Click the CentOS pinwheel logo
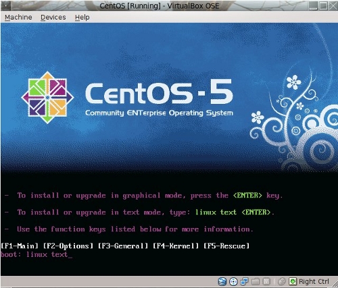This screenshot has width=338, height=288. (x=47, y=97)
